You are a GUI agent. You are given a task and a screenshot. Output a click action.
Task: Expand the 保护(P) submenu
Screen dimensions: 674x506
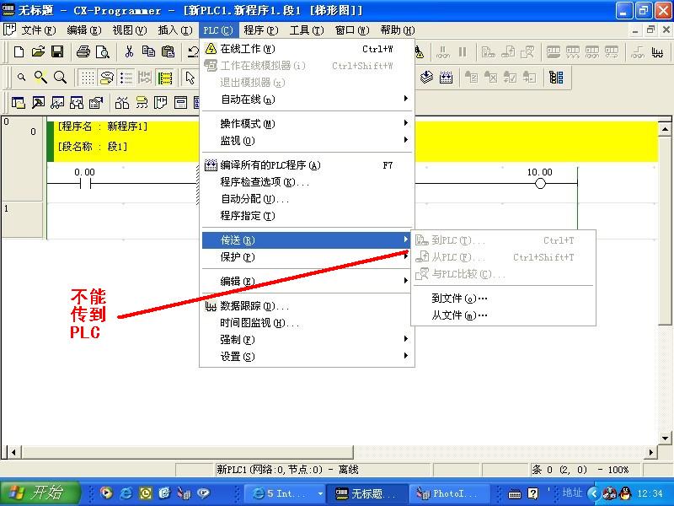point(307,257)
